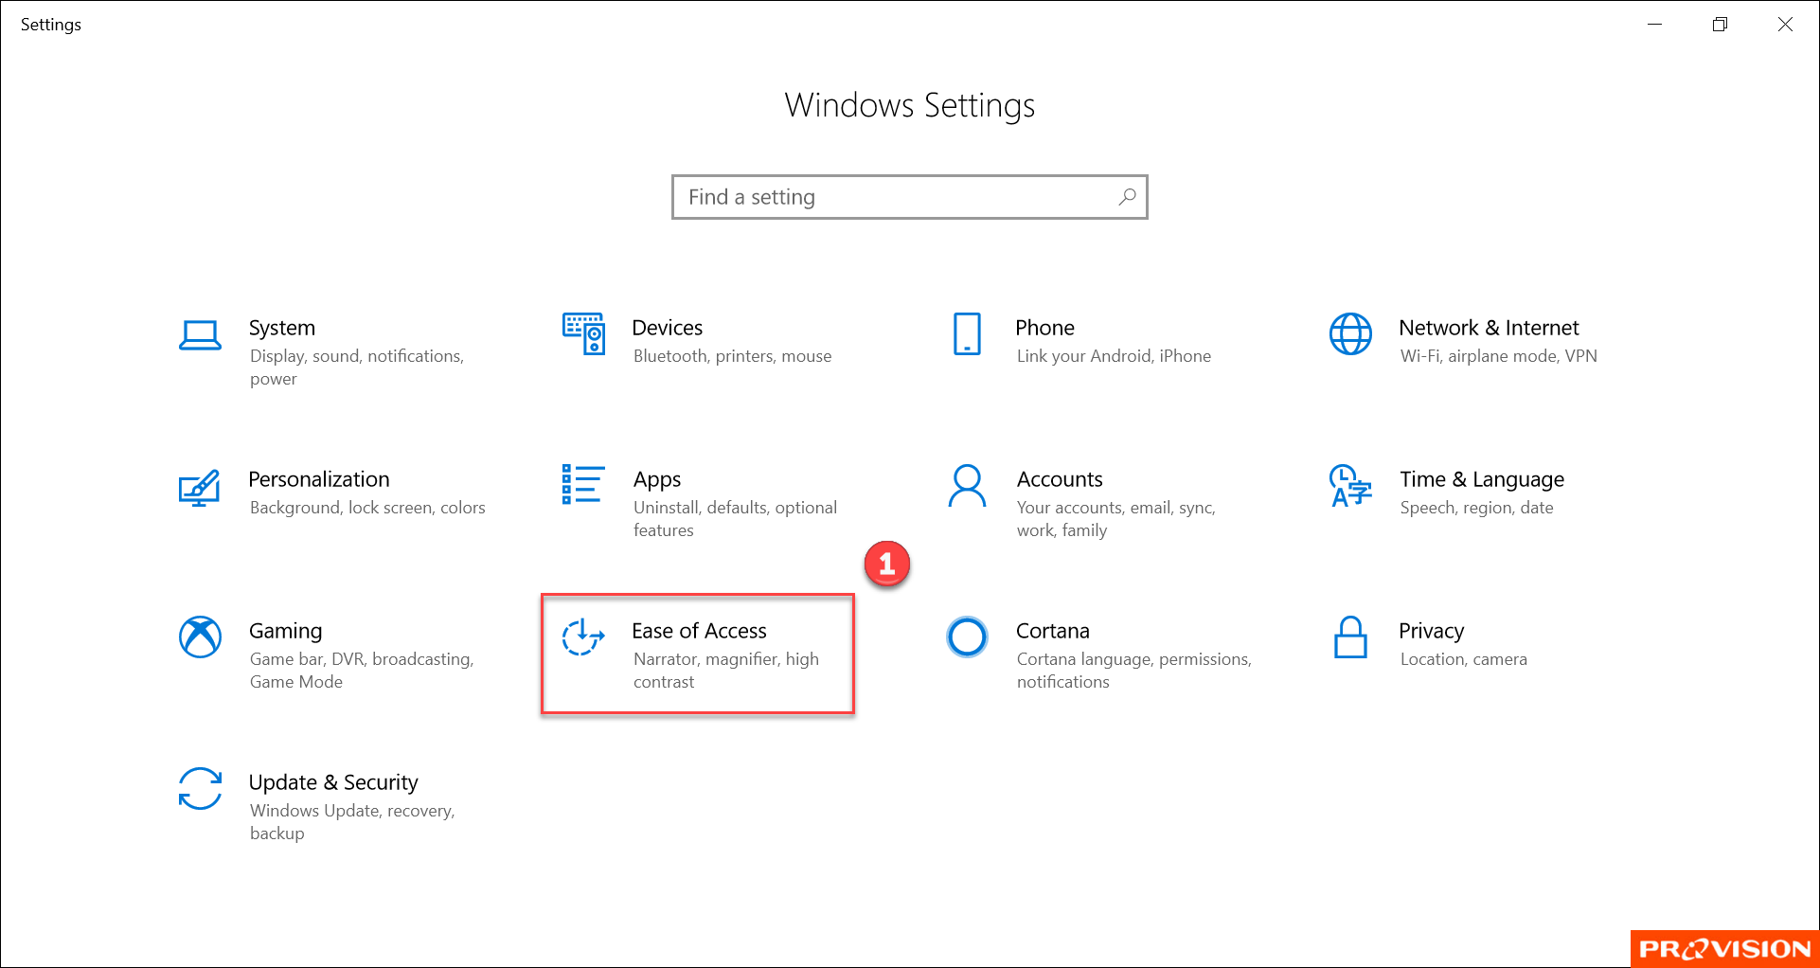Click the Accounts person icon
This screenshot has width=1820, height=968.
(x=967, y=485)
